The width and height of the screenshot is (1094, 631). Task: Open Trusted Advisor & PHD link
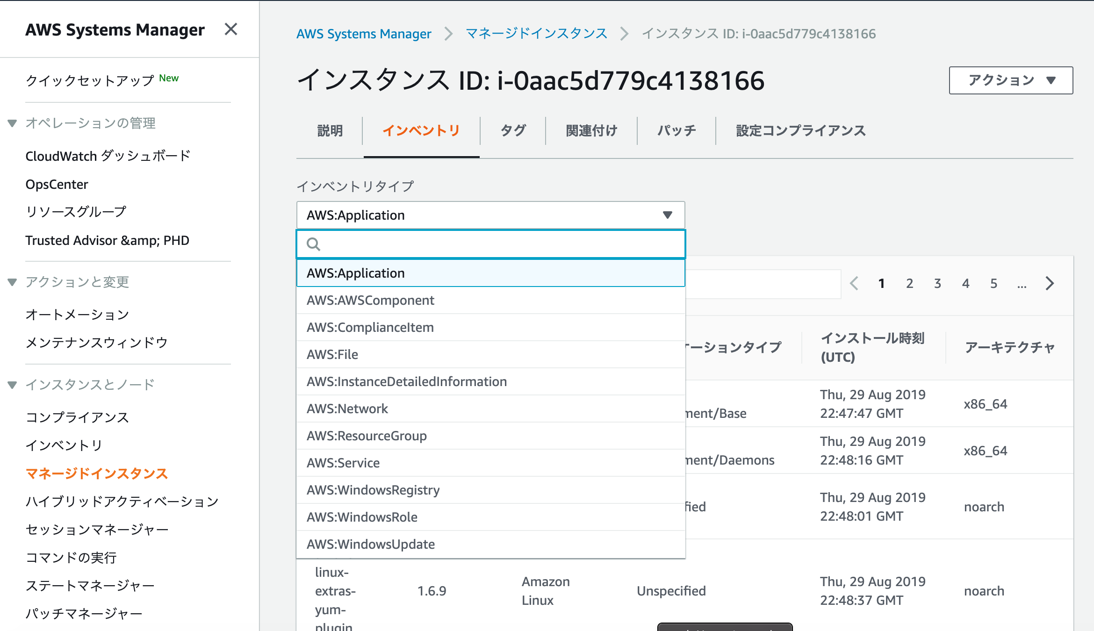pyautogui.click(x=107, y=240)
